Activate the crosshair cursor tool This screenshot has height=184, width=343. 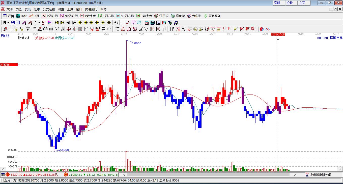[122, 23]
